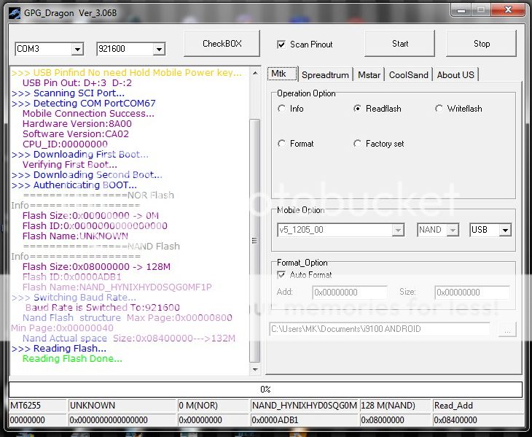Image resolution: width=532 pixels, height=437 pixels.
Task: Open the About US tab
Action: coord(455,74)
